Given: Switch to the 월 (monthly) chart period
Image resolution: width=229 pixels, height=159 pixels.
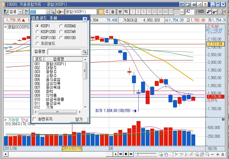Looking at the screenshot, I should click(113, 12).
